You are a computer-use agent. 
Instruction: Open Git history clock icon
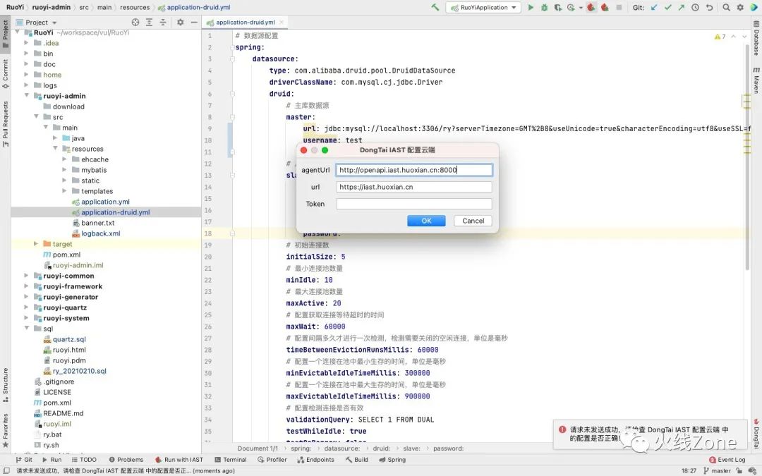tap(696, 7)
